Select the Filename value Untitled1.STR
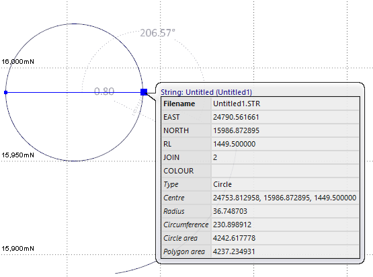Viewport: 373px width, 277px height. 237,104
